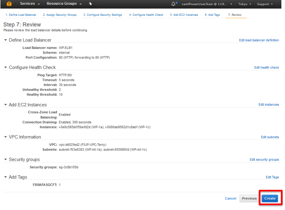Collapse the VPC Information section

point(6,137)
